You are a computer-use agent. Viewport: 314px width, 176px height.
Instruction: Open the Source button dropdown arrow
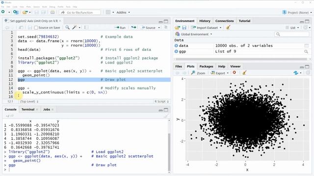(x=159, y=27)
